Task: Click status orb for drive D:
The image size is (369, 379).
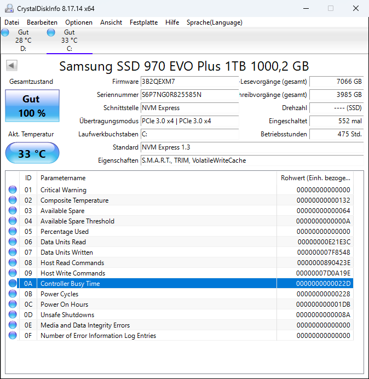Action: (x=5, y=32)
